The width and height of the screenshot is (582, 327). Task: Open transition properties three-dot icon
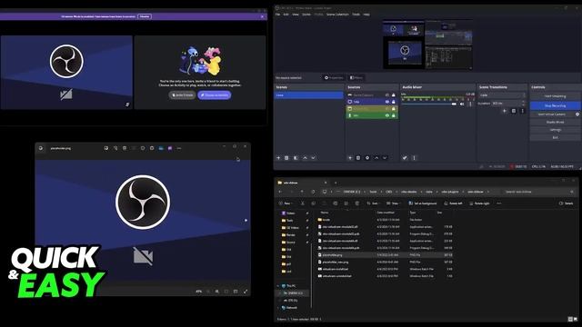(523, 111)
